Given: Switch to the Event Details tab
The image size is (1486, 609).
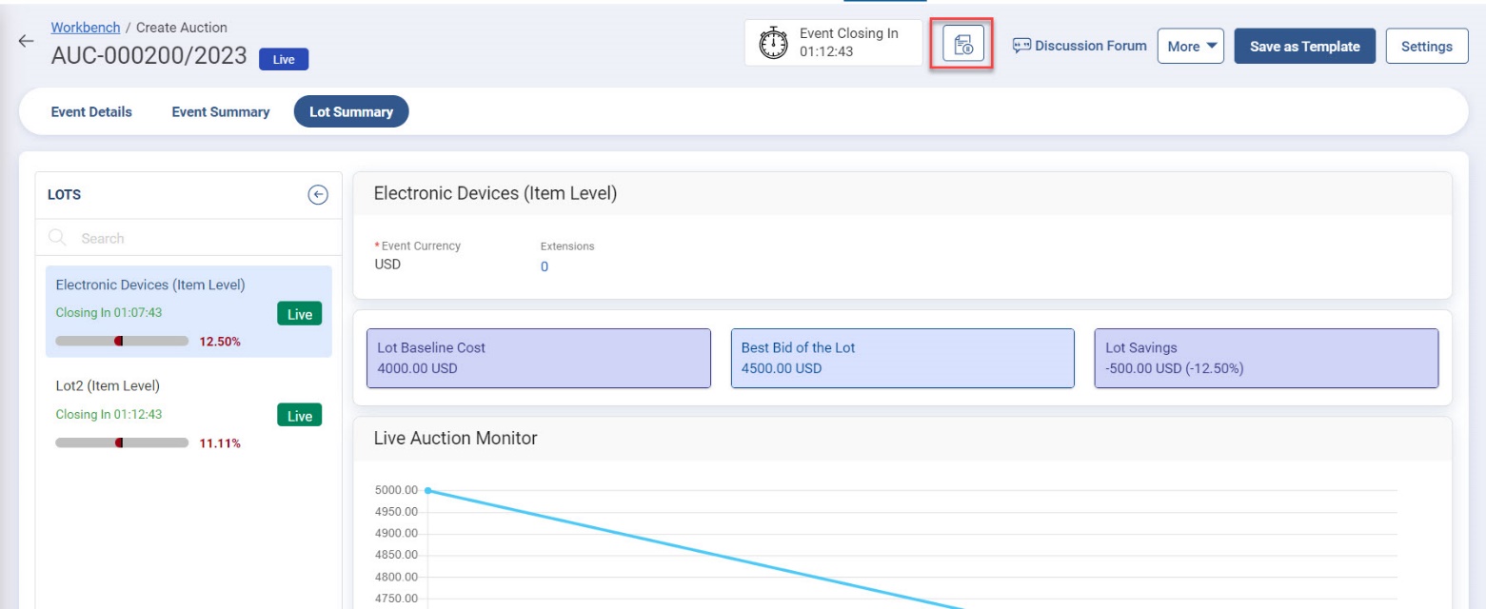Looking at the screenshot, I should [91, 111].
